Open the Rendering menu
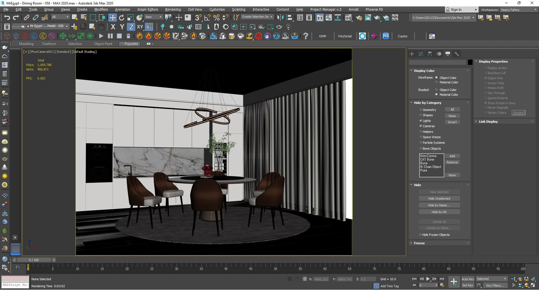 click(x=173, y=9)
